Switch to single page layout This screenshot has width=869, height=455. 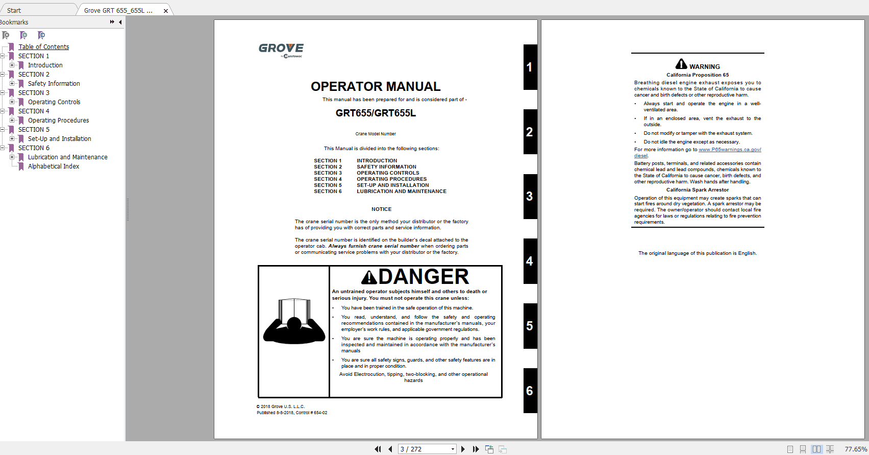coord(790,449)
